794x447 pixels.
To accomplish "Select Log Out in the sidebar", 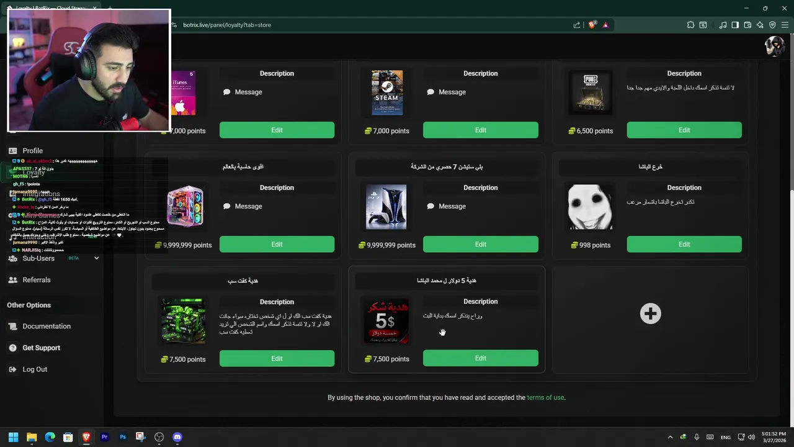I will click(x=35, y=369).
